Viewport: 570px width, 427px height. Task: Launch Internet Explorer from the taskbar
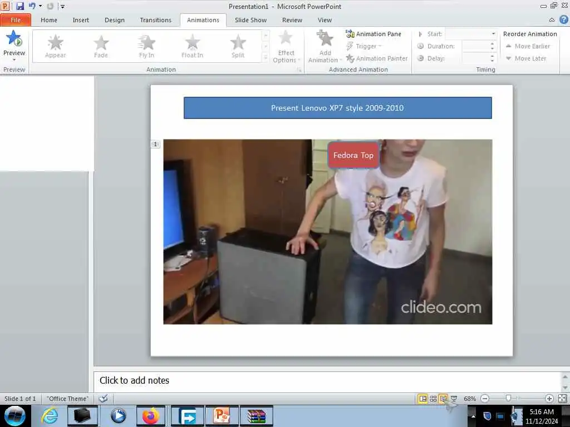point(50,416)
